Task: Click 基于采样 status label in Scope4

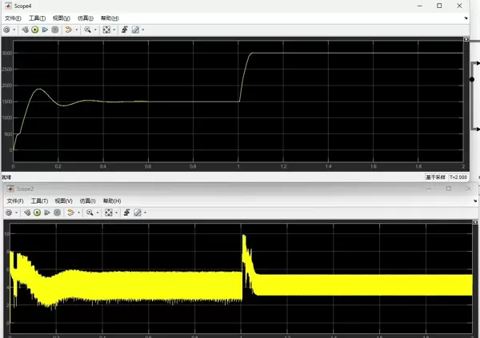Action: [x=433, y=177]
